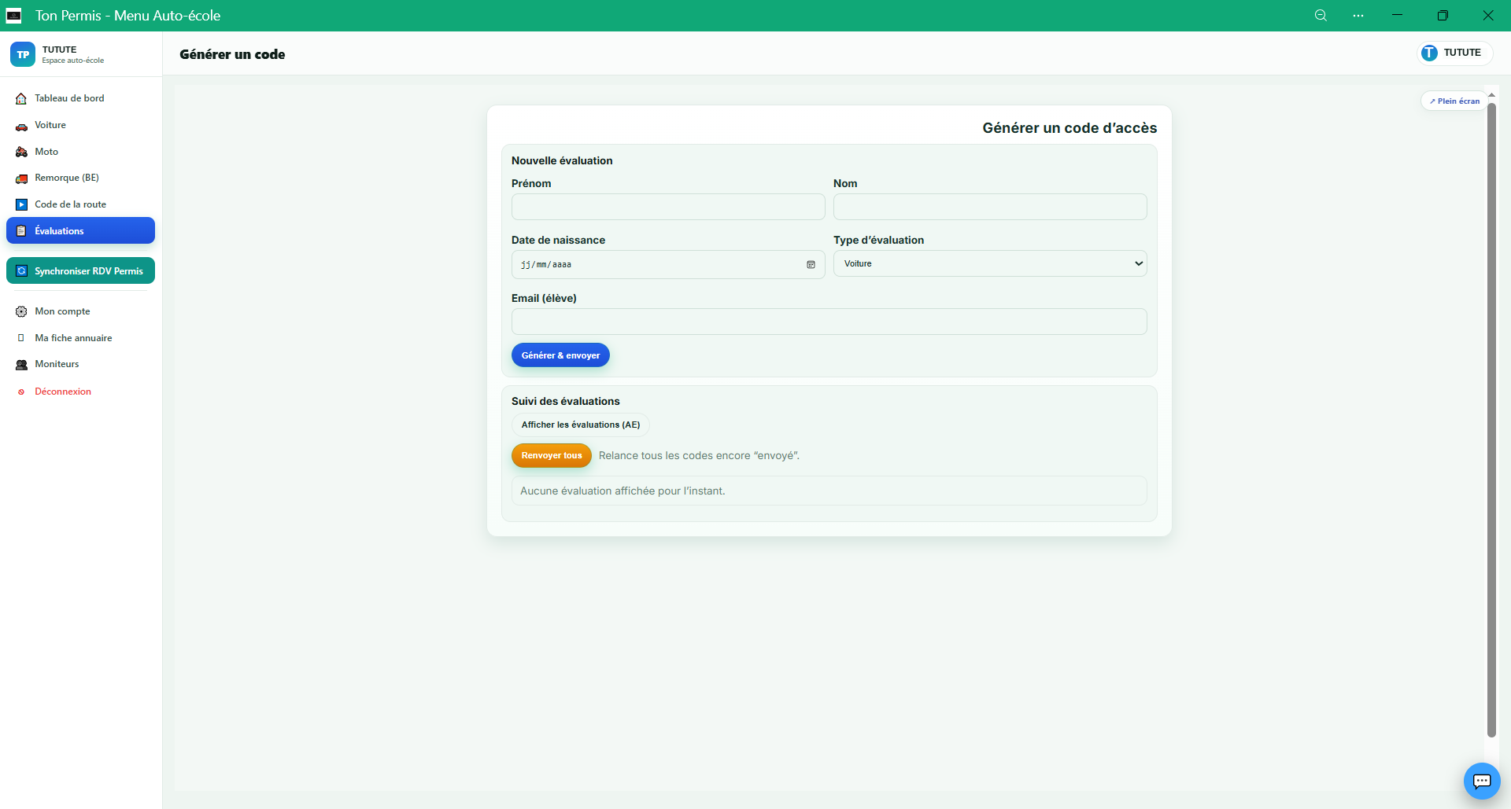Click the TP logo badge
Screen dimensions: 1511x809
[23, 54]
